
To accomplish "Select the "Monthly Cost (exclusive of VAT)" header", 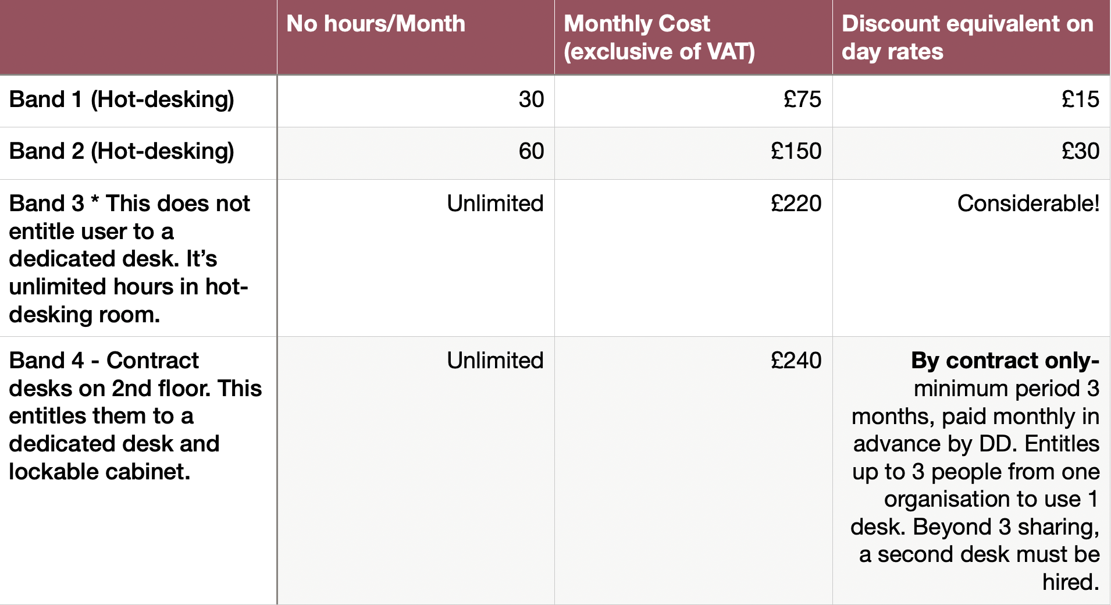I will [x=659, y=37].
